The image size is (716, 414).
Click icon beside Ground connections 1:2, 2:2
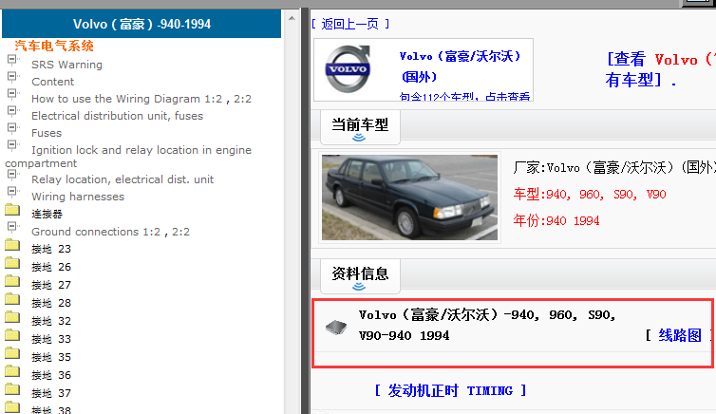pos(12,227)
